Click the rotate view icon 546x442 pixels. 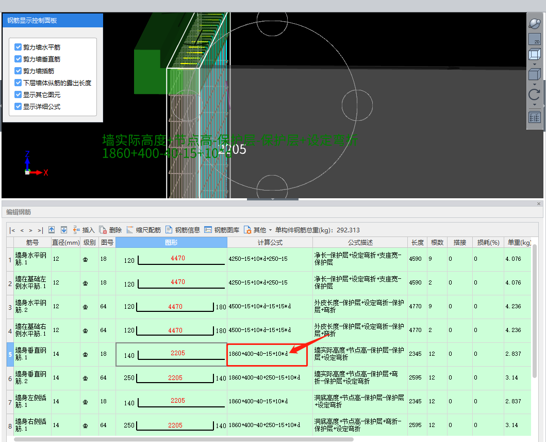tap(535, 94)
